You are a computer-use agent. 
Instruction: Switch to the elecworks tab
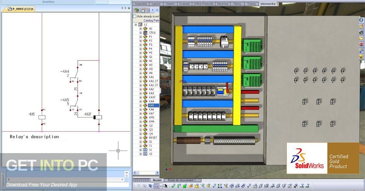tap(268, 4)
